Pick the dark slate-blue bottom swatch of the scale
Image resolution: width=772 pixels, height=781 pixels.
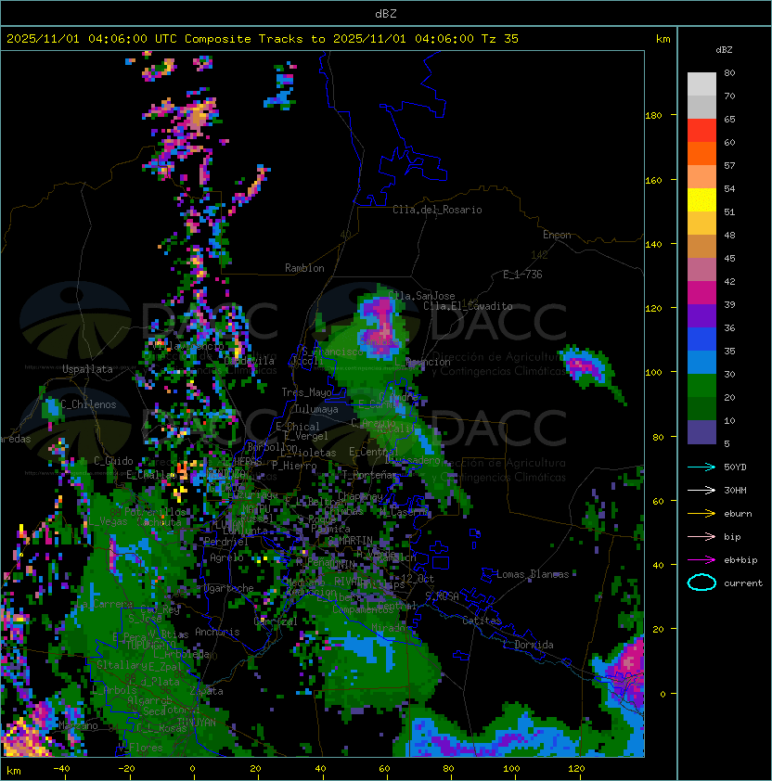tap(701, 432)
